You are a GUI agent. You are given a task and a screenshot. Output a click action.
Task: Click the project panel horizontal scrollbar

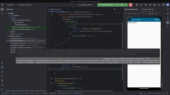(25, 91)
